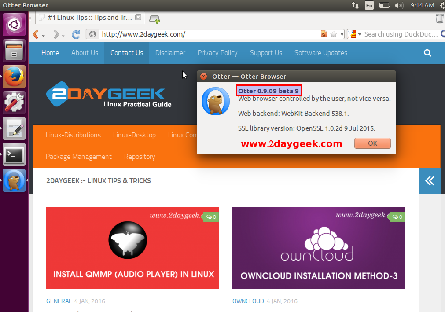Image resolution: width=445 pixels, height=312 pixels.
Task: Open the Home menu item
Action: pyautogui.click(x=50, y=53)
